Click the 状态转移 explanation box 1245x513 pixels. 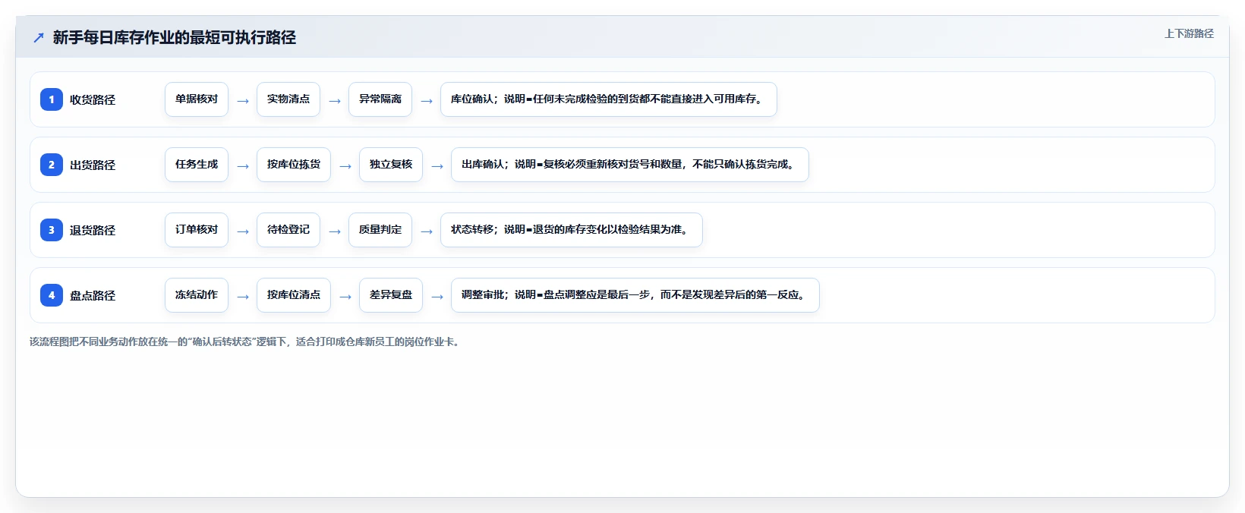(x=572, y=230)
